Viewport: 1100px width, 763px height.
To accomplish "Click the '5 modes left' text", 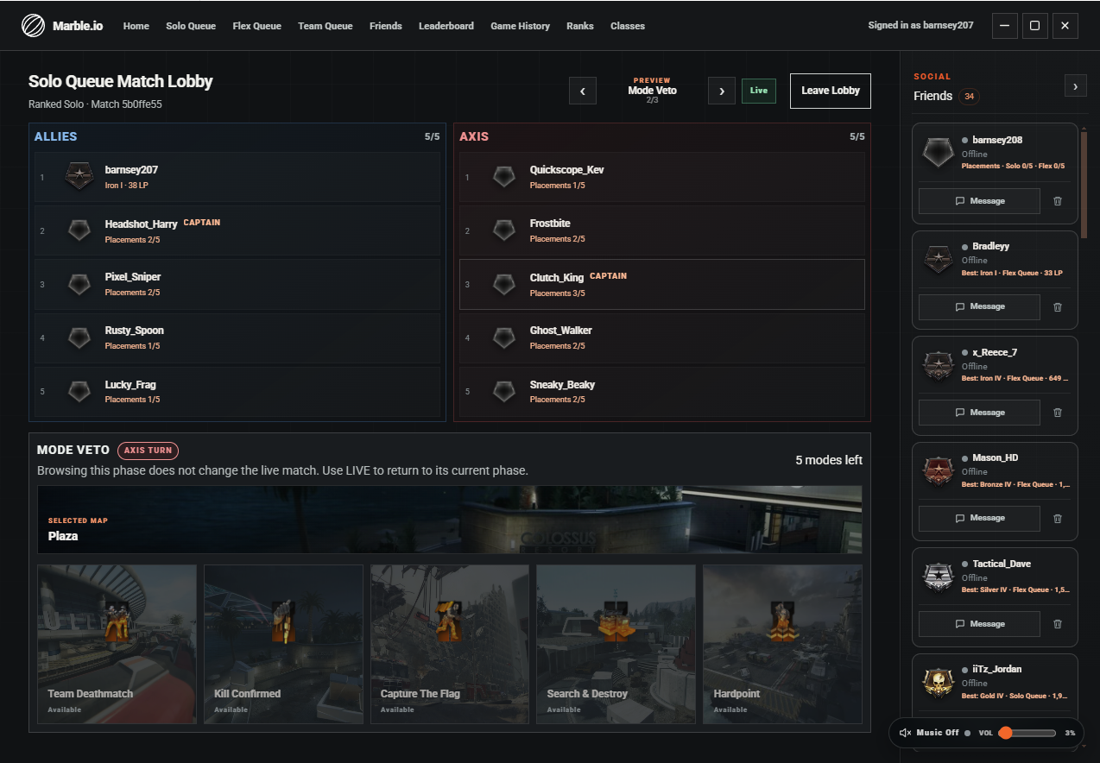I will pyautogui.click(x=829, y=460).
